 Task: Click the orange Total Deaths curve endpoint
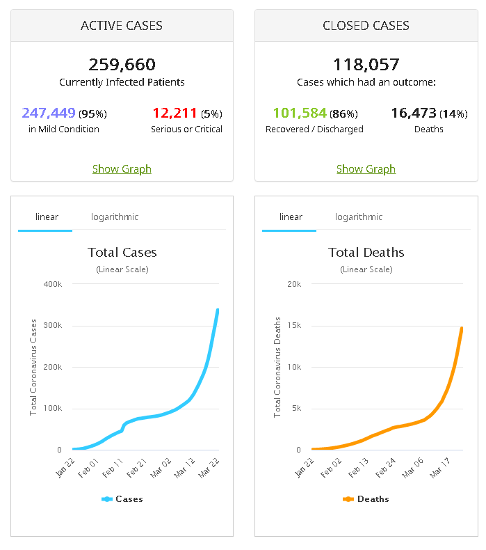[462, 329]
